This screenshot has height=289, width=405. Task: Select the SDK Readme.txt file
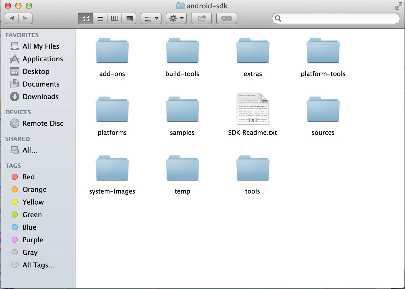point(253,109)
